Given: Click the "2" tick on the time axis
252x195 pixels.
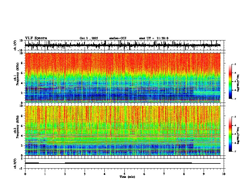Looking at the screenshot, I should tap(65, 174).
